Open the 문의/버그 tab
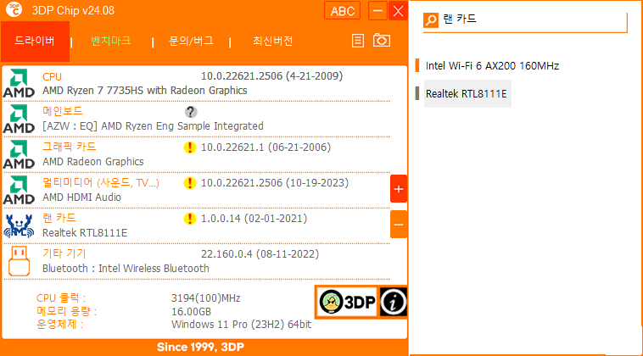The height and width of the screenshot is (356, 643). [192, 41]
